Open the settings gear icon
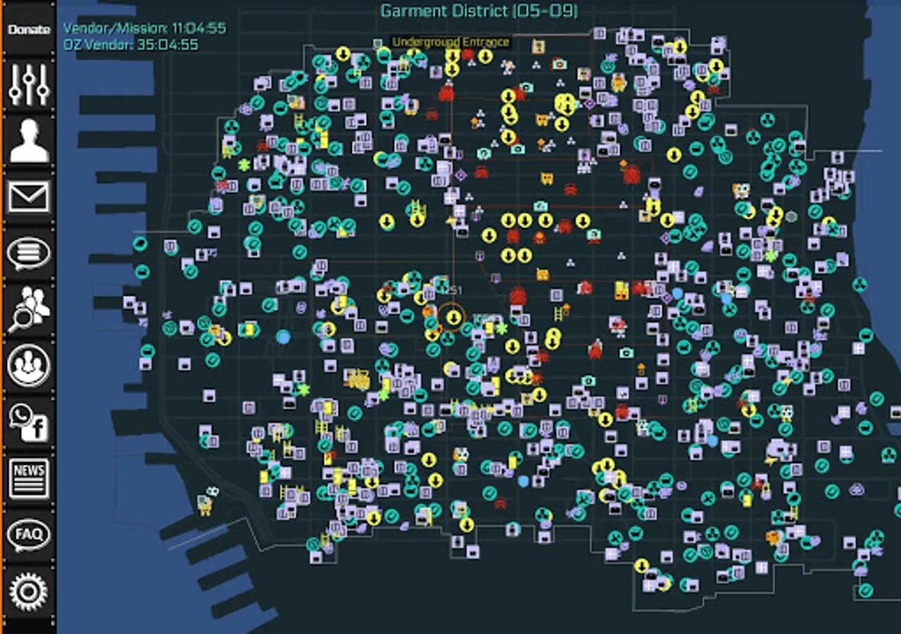Screen dimensions: 901x634 (29, 591)
